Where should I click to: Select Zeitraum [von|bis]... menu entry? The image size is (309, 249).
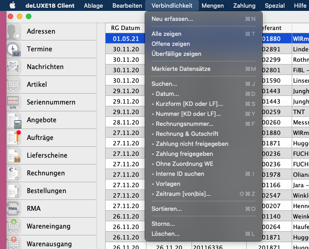click(x=203, y=194)
